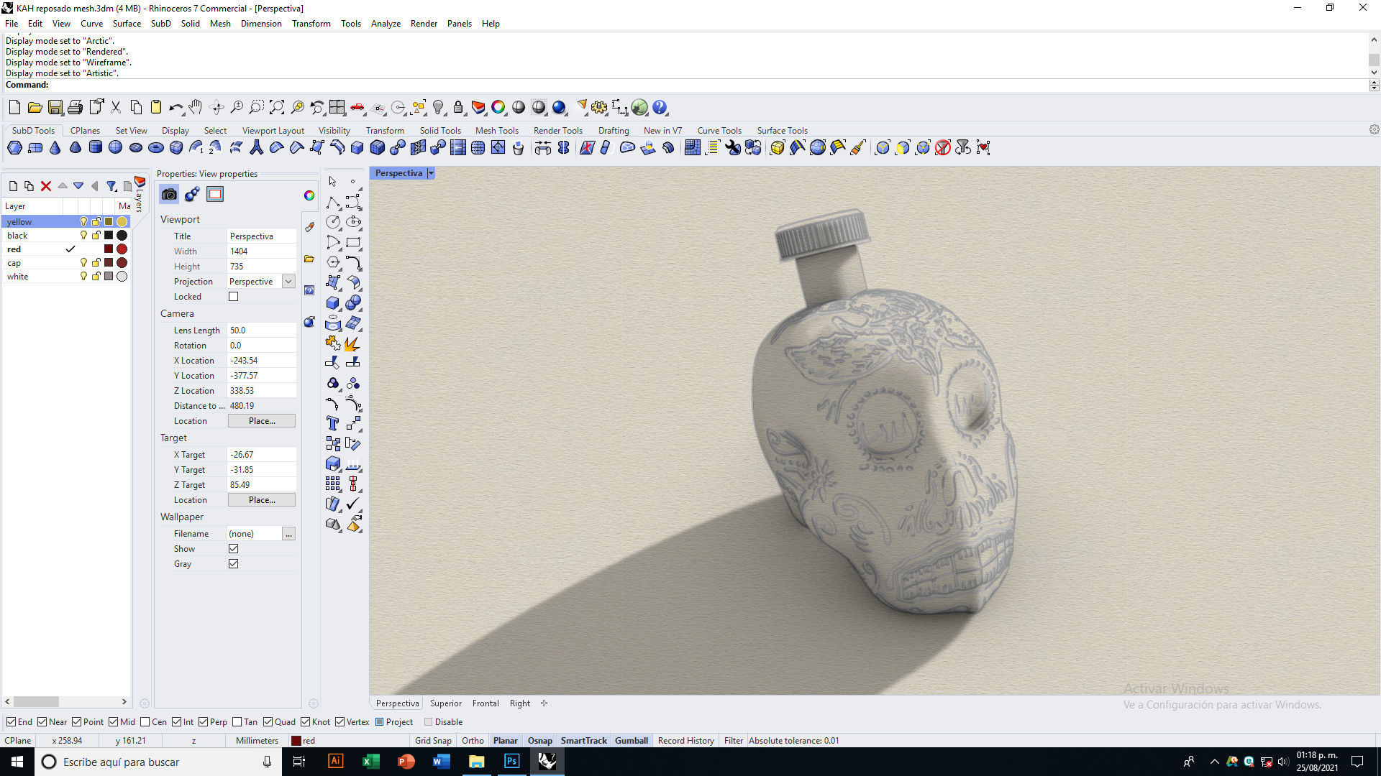Click the Print icon
1381x776 pixels.
[x=75, y=108]
